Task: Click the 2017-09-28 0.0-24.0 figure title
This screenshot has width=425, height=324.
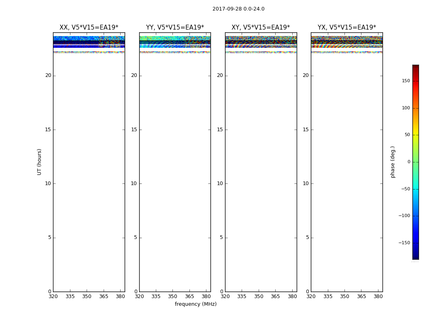Action: tap(238, 9)
